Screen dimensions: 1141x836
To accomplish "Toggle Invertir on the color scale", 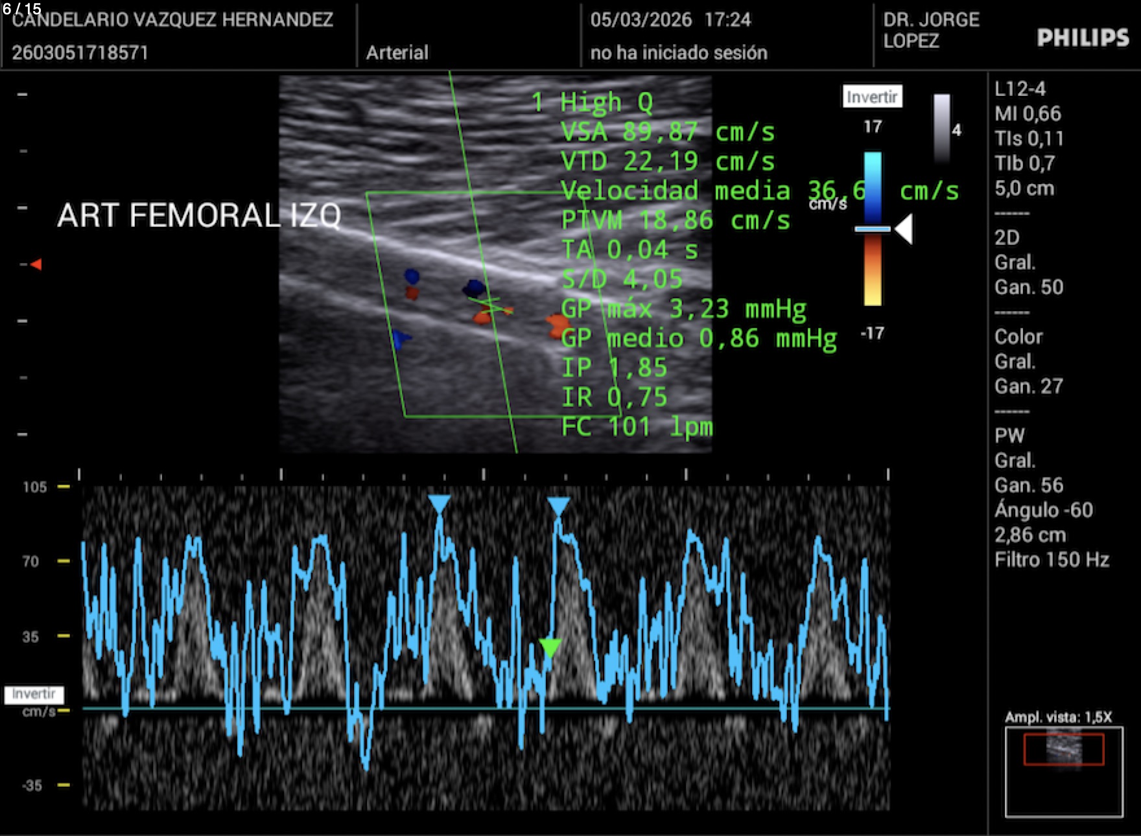I will click(x=872, y=97).
